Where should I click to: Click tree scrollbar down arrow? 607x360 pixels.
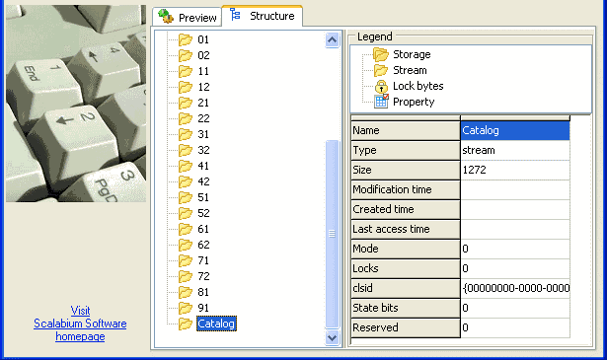click(x=333, y=338)
